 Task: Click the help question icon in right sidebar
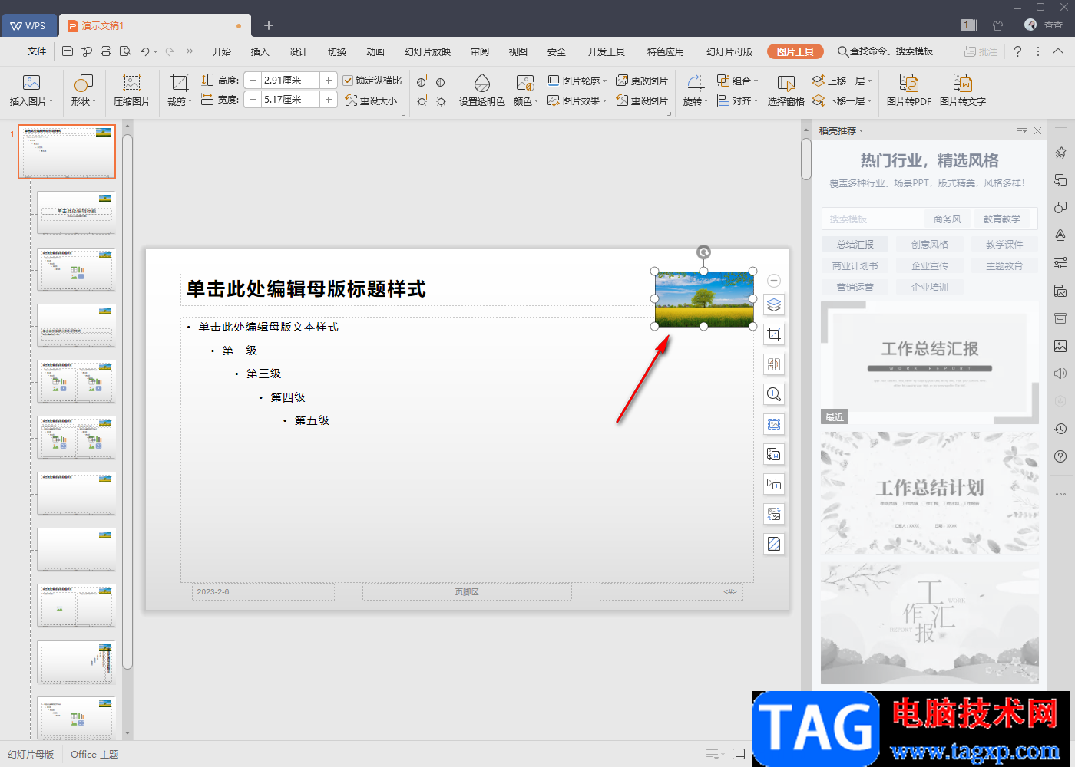coord(1060,456)
